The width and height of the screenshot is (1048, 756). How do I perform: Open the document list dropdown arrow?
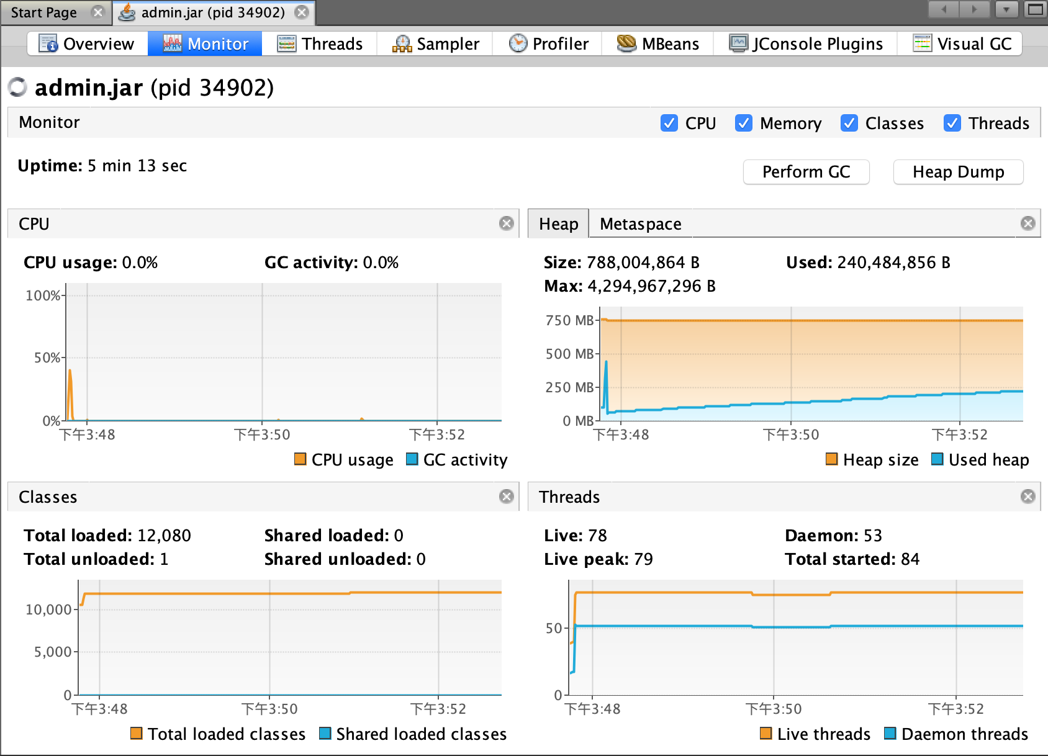click(1006, 9)
